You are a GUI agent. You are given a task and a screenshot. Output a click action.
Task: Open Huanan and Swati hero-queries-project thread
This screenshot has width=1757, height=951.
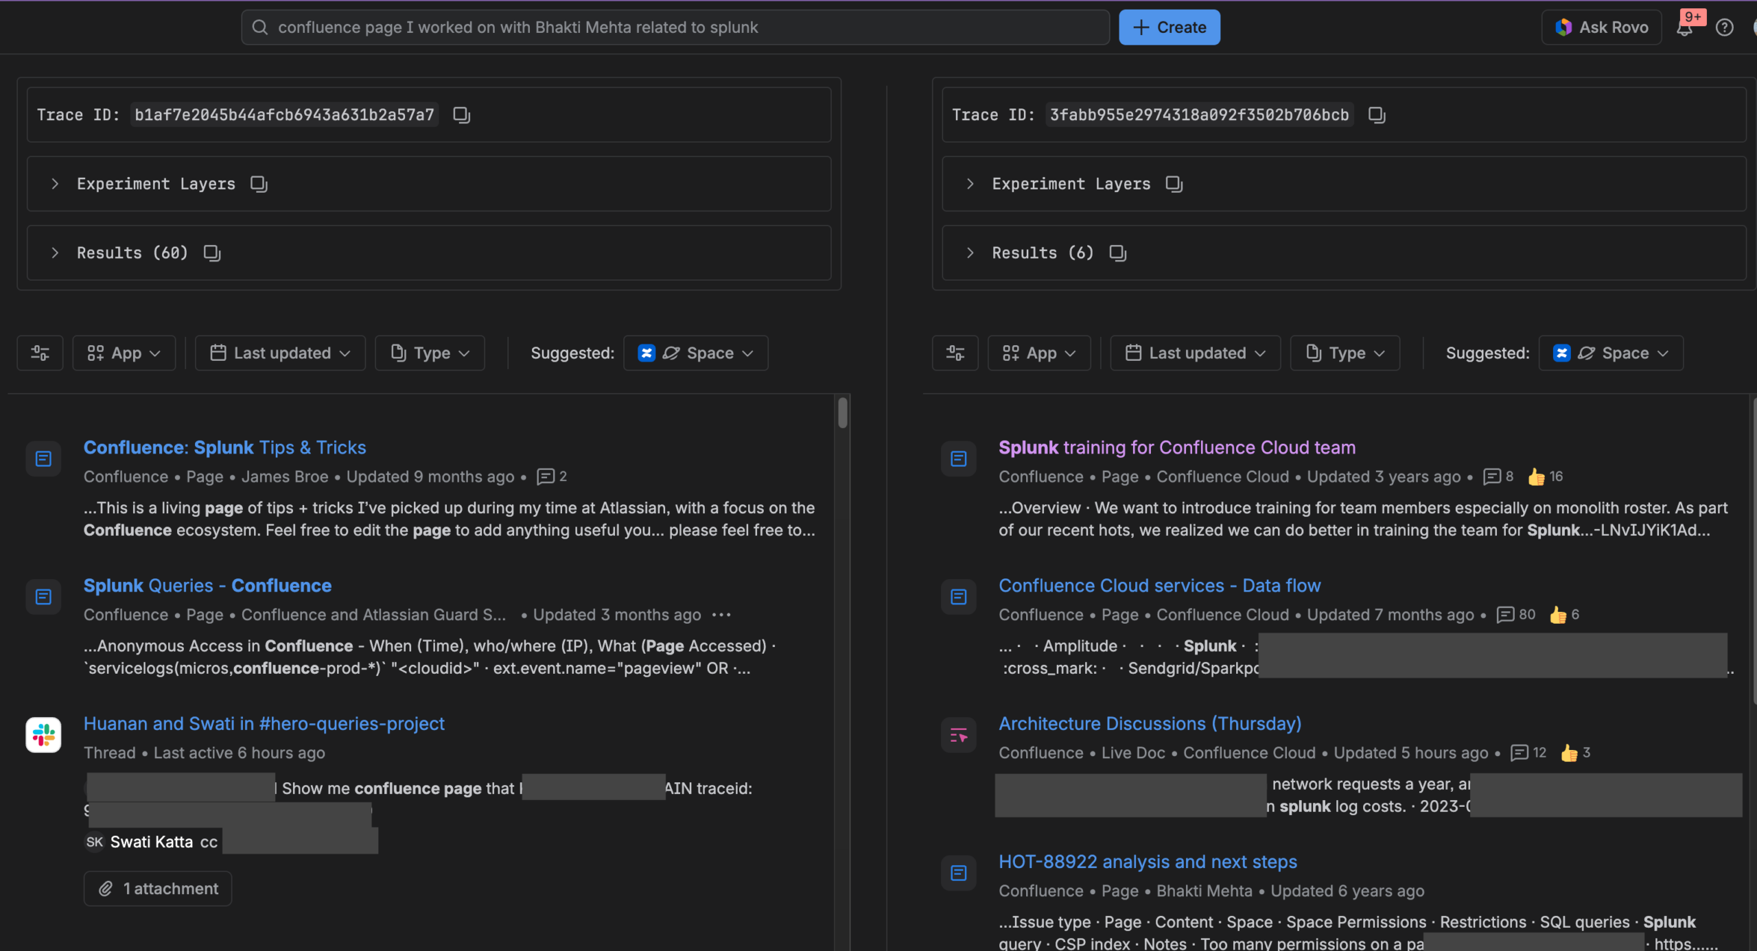[x=264, y=723]
